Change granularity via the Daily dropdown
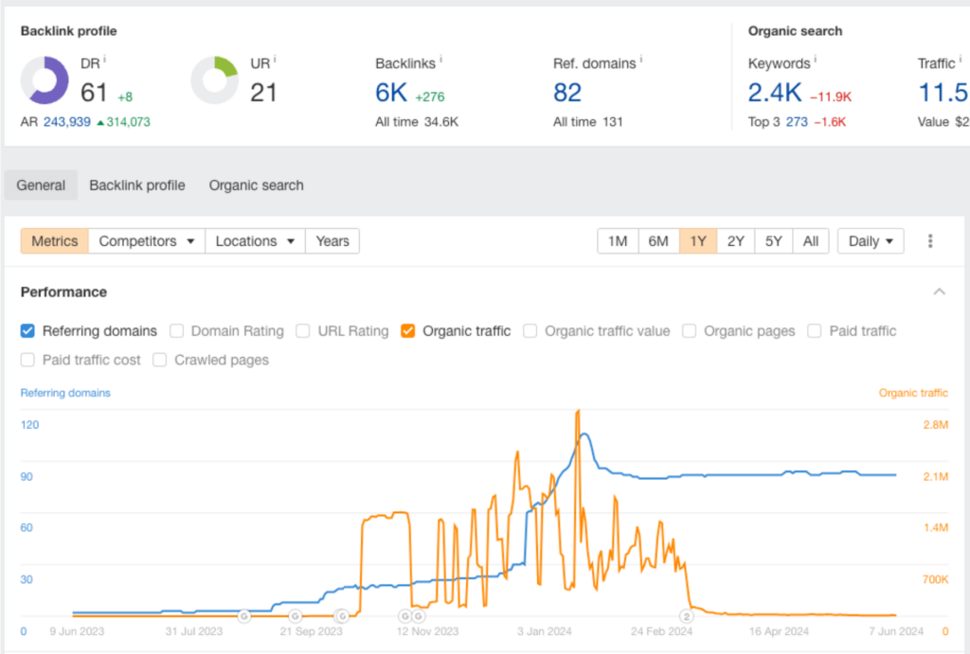This screenshot has height=654, width=970. point(870,240)
